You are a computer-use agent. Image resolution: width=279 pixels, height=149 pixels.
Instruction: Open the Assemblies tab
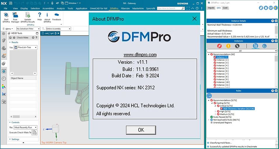[x=48, y=8]
